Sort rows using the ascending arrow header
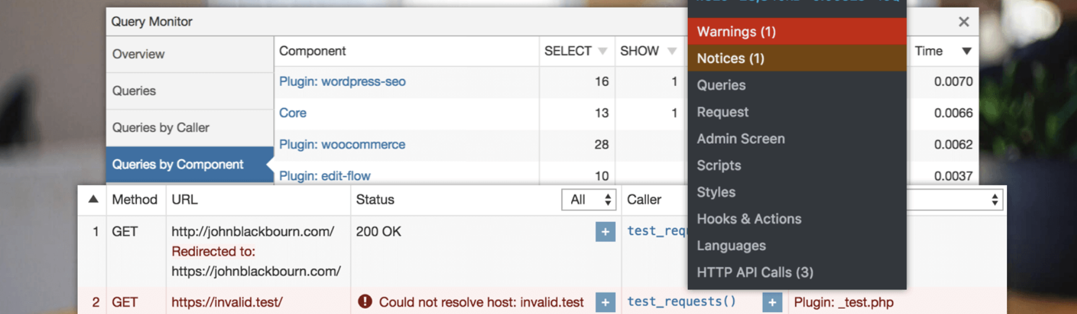Viewport: 1077px width, 314px height. point(93,199)
